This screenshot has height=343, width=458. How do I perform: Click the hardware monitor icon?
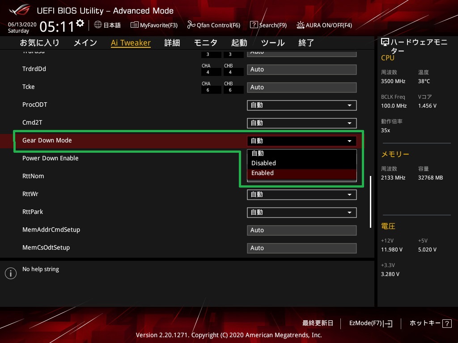click(385, 42)
